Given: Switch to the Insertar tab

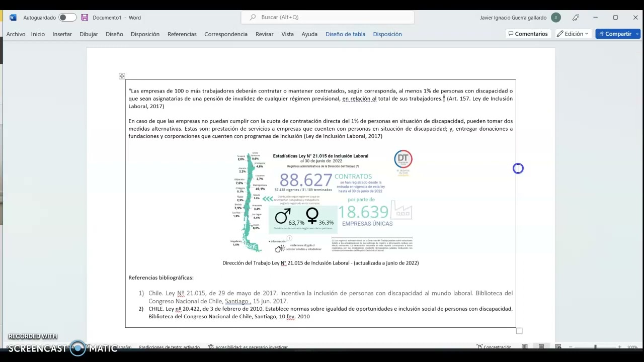Looking at the screenshot, I should [x=62, y=34].
